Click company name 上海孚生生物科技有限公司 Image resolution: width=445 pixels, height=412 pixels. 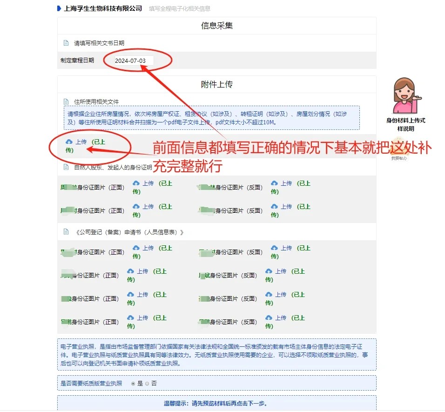tap(101, 8)
